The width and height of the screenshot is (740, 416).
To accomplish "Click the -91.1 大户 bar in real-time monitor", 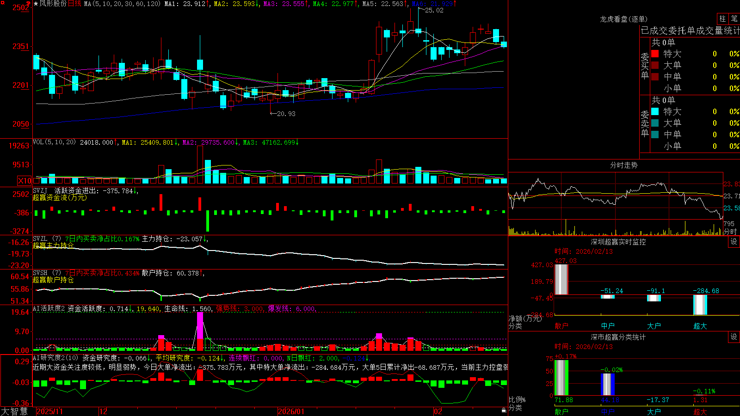I will tap(654, 298).
